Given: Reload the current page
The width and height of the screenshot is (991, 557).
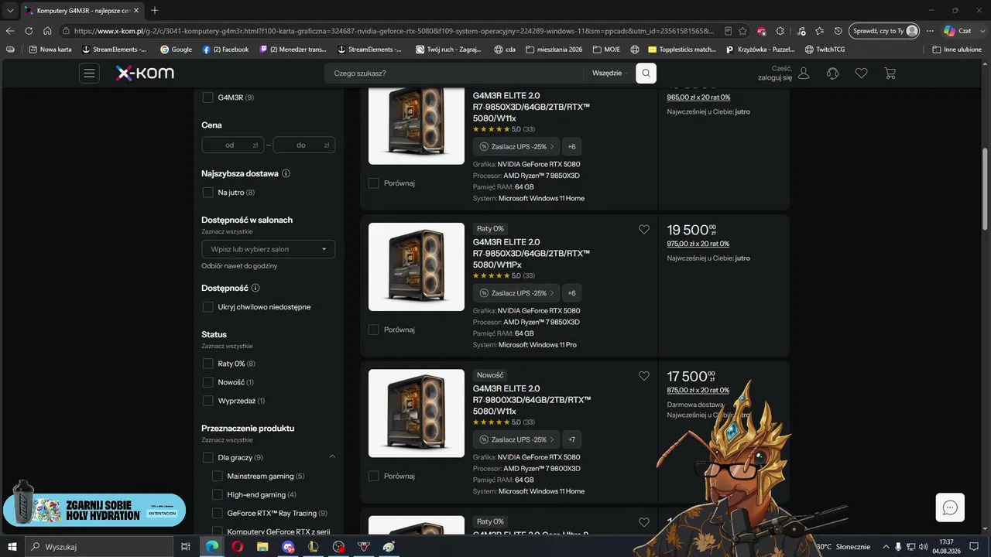Looking at the screenshot, I should click(29, 31).
